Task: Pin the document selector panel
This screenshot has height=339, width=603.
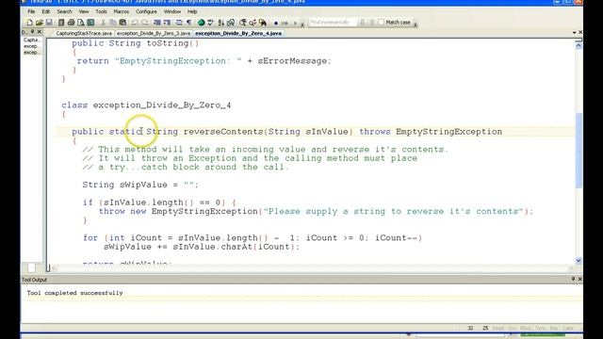Action: 32,32
